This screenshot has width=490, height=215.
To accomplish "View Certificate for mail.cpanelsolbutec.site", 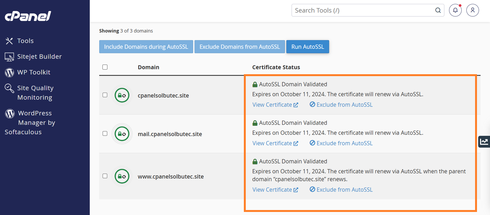I will pyautogui.click(x=275, y=143).
